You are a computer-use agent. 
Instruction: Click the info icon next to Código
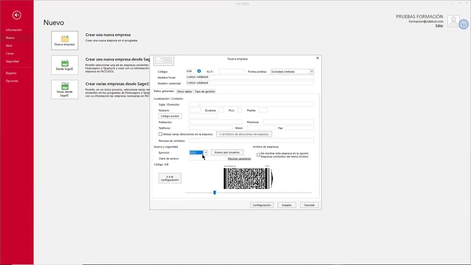tap(199, 71)
